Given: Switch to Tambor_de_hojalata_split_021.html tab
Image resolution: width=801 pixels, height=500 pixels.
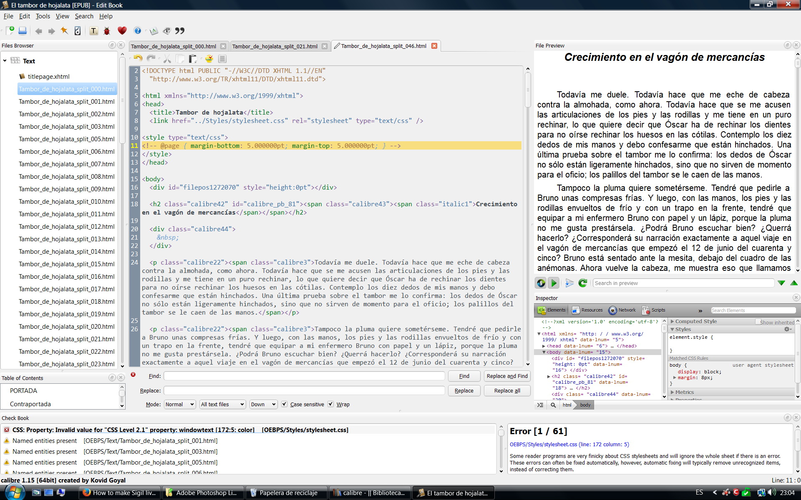Looking at the screenshot, I should 275,46.
